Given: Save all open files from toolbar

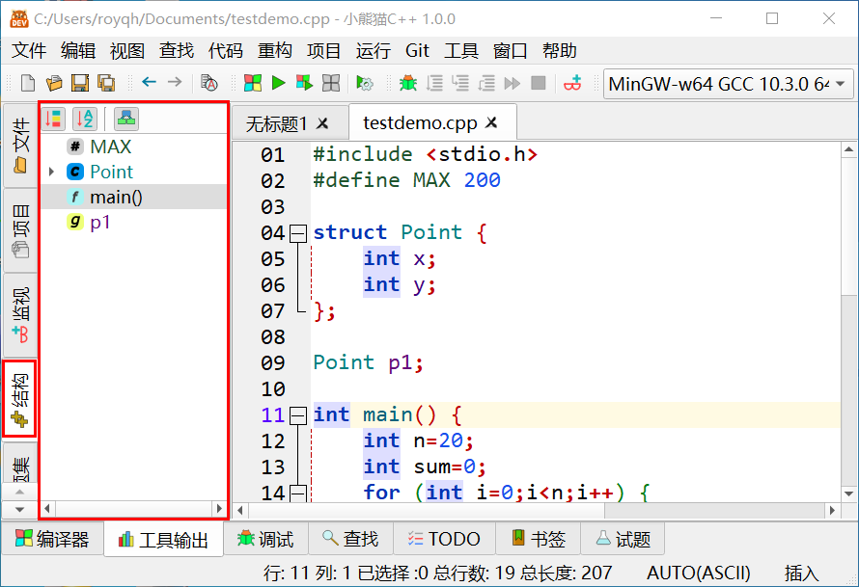Looking at the screenshot, I should [106, 83].
